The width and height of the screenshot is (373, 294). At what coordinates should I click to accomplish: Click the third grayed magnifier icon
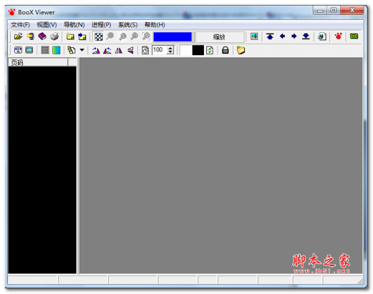[x=134, y=37]
